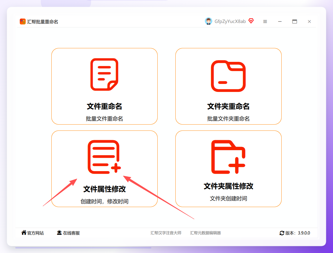Viewport: 333px width, 253px height.
Task: Minimize the application window
Action: 280,22
